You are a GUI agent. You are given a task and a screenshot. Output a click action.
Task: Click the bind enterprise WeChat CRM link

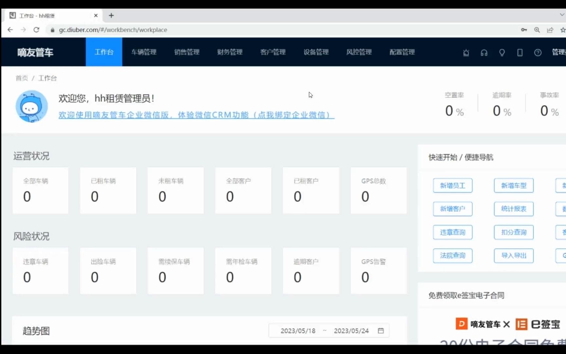click(x=197, y=115)
